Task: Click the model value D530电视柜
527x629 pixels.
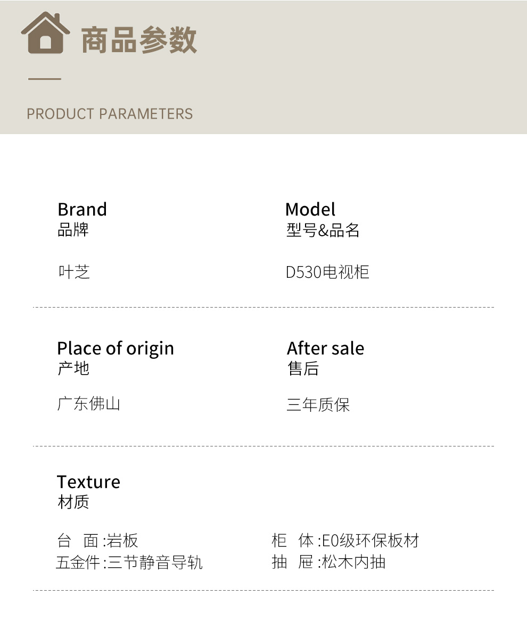Action: [x=327, y=272]
